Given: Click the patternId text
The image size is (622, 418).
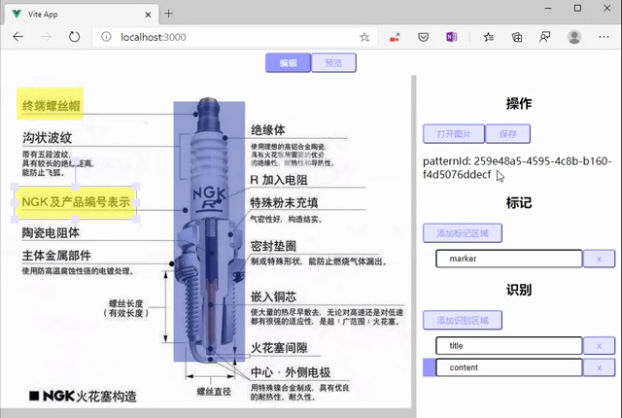Looking at the screenshot, I should tap(517, 168).
